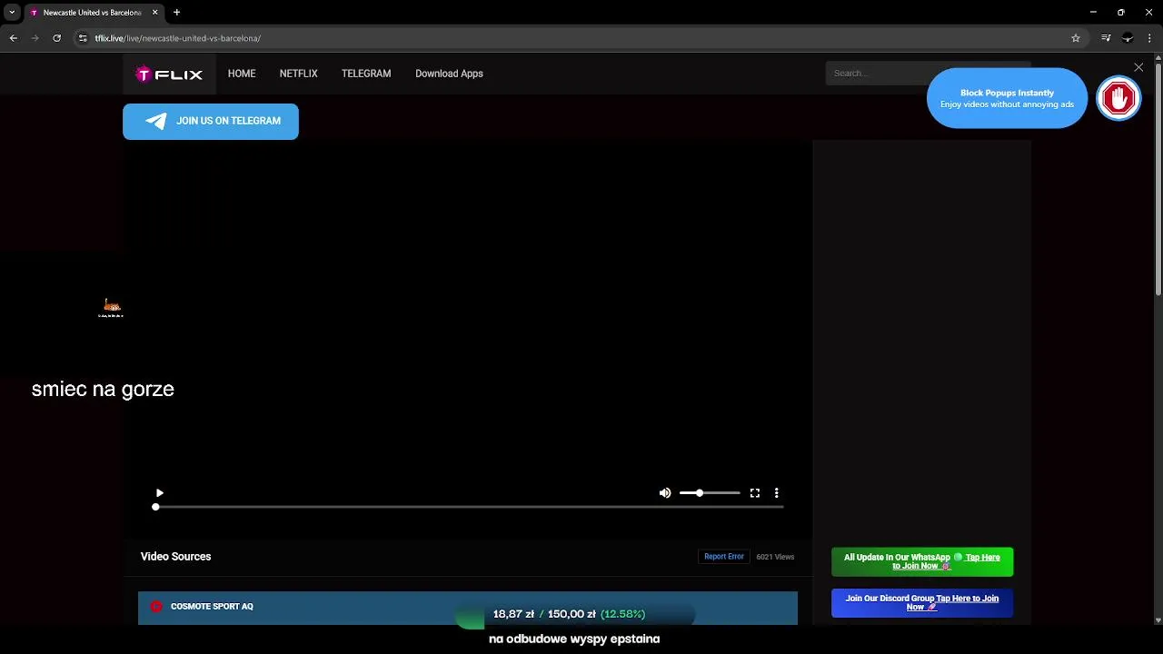Go forward in browser history

(x=35, y=38)
